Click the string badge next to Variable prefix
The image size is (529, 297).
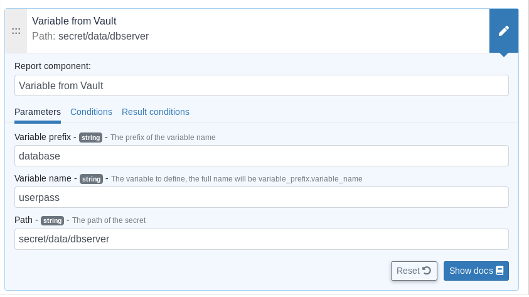(90, 138)
